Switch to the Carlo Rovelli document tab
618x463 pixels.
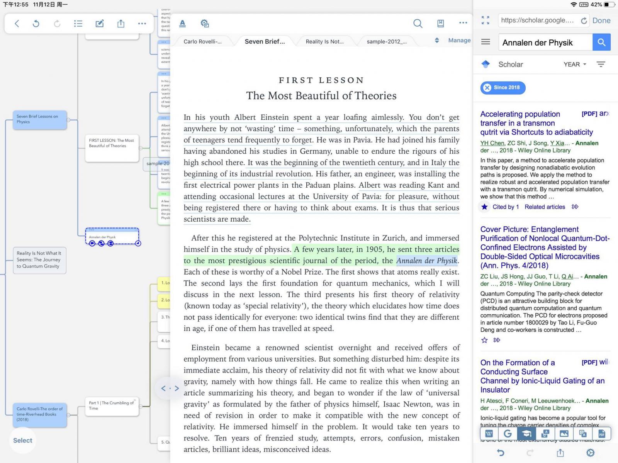pos(202,42)
